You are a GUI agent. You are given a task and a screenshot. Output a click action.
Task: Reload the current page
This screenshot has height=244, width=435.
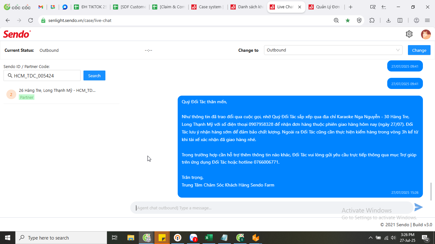pos(31,20)
